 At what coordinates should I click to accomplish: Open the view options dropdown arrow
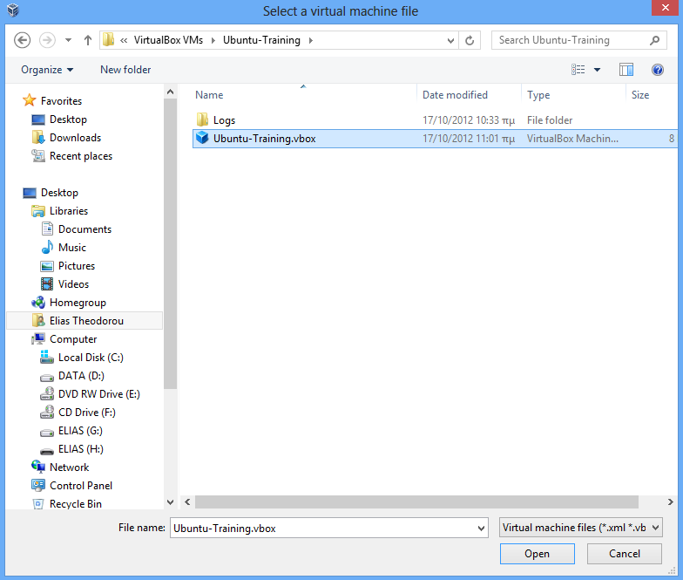click(598, 70)
